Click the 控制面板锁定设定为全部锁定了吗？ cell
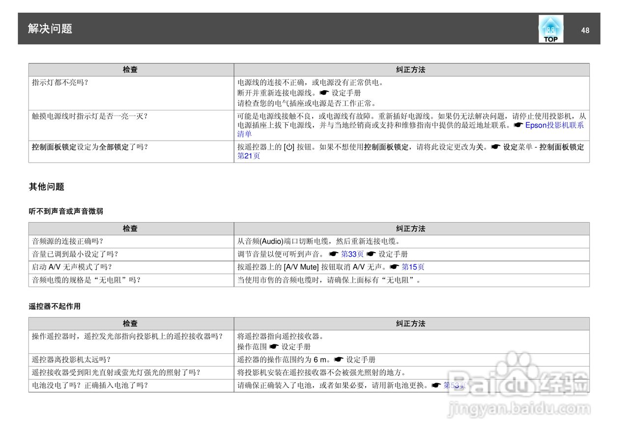Screen dimensions: 629x444 (131, 152)
